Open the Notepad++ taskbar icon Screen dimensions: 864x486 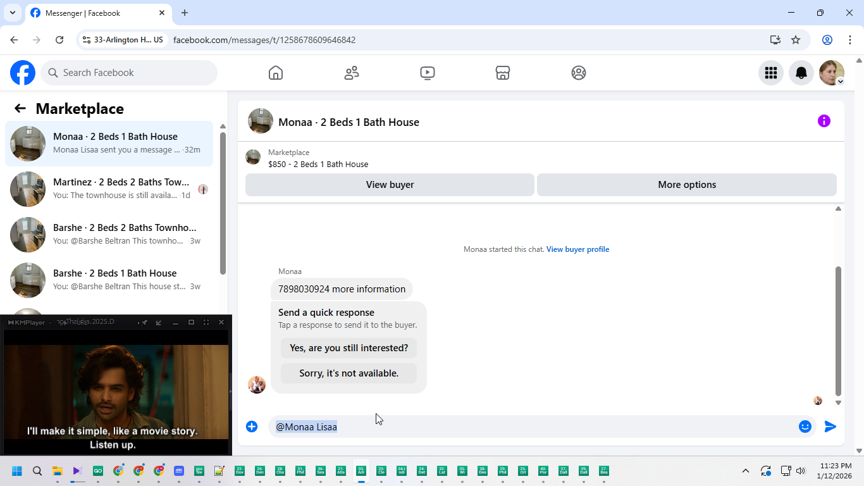tap(219, 471)
